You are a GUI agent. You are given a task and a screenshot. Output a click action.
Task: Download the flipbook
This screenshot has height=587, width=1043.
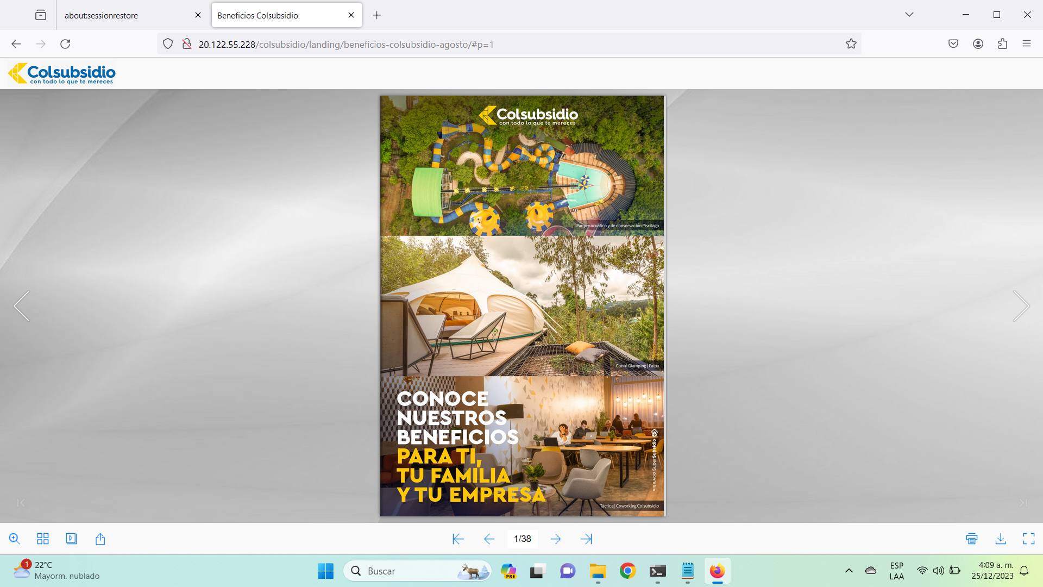(1001, 539)
